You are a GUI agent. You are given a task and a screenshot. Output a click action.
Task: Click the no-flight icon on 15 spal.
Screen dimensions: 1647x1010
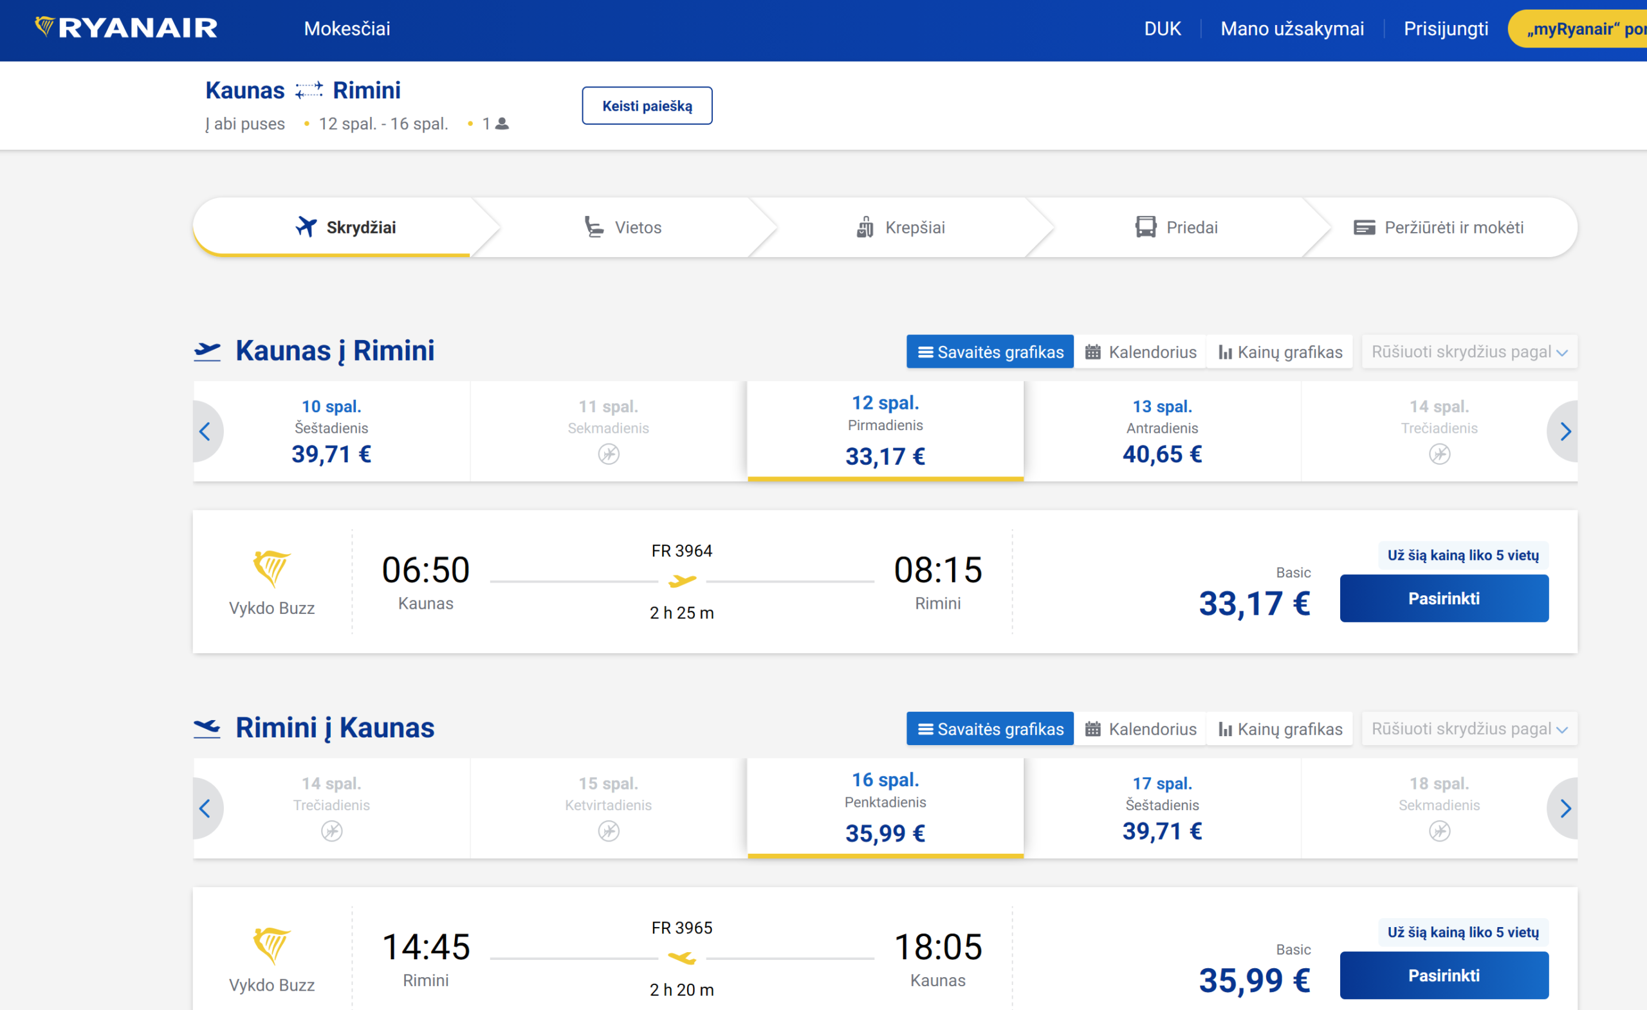608,831
